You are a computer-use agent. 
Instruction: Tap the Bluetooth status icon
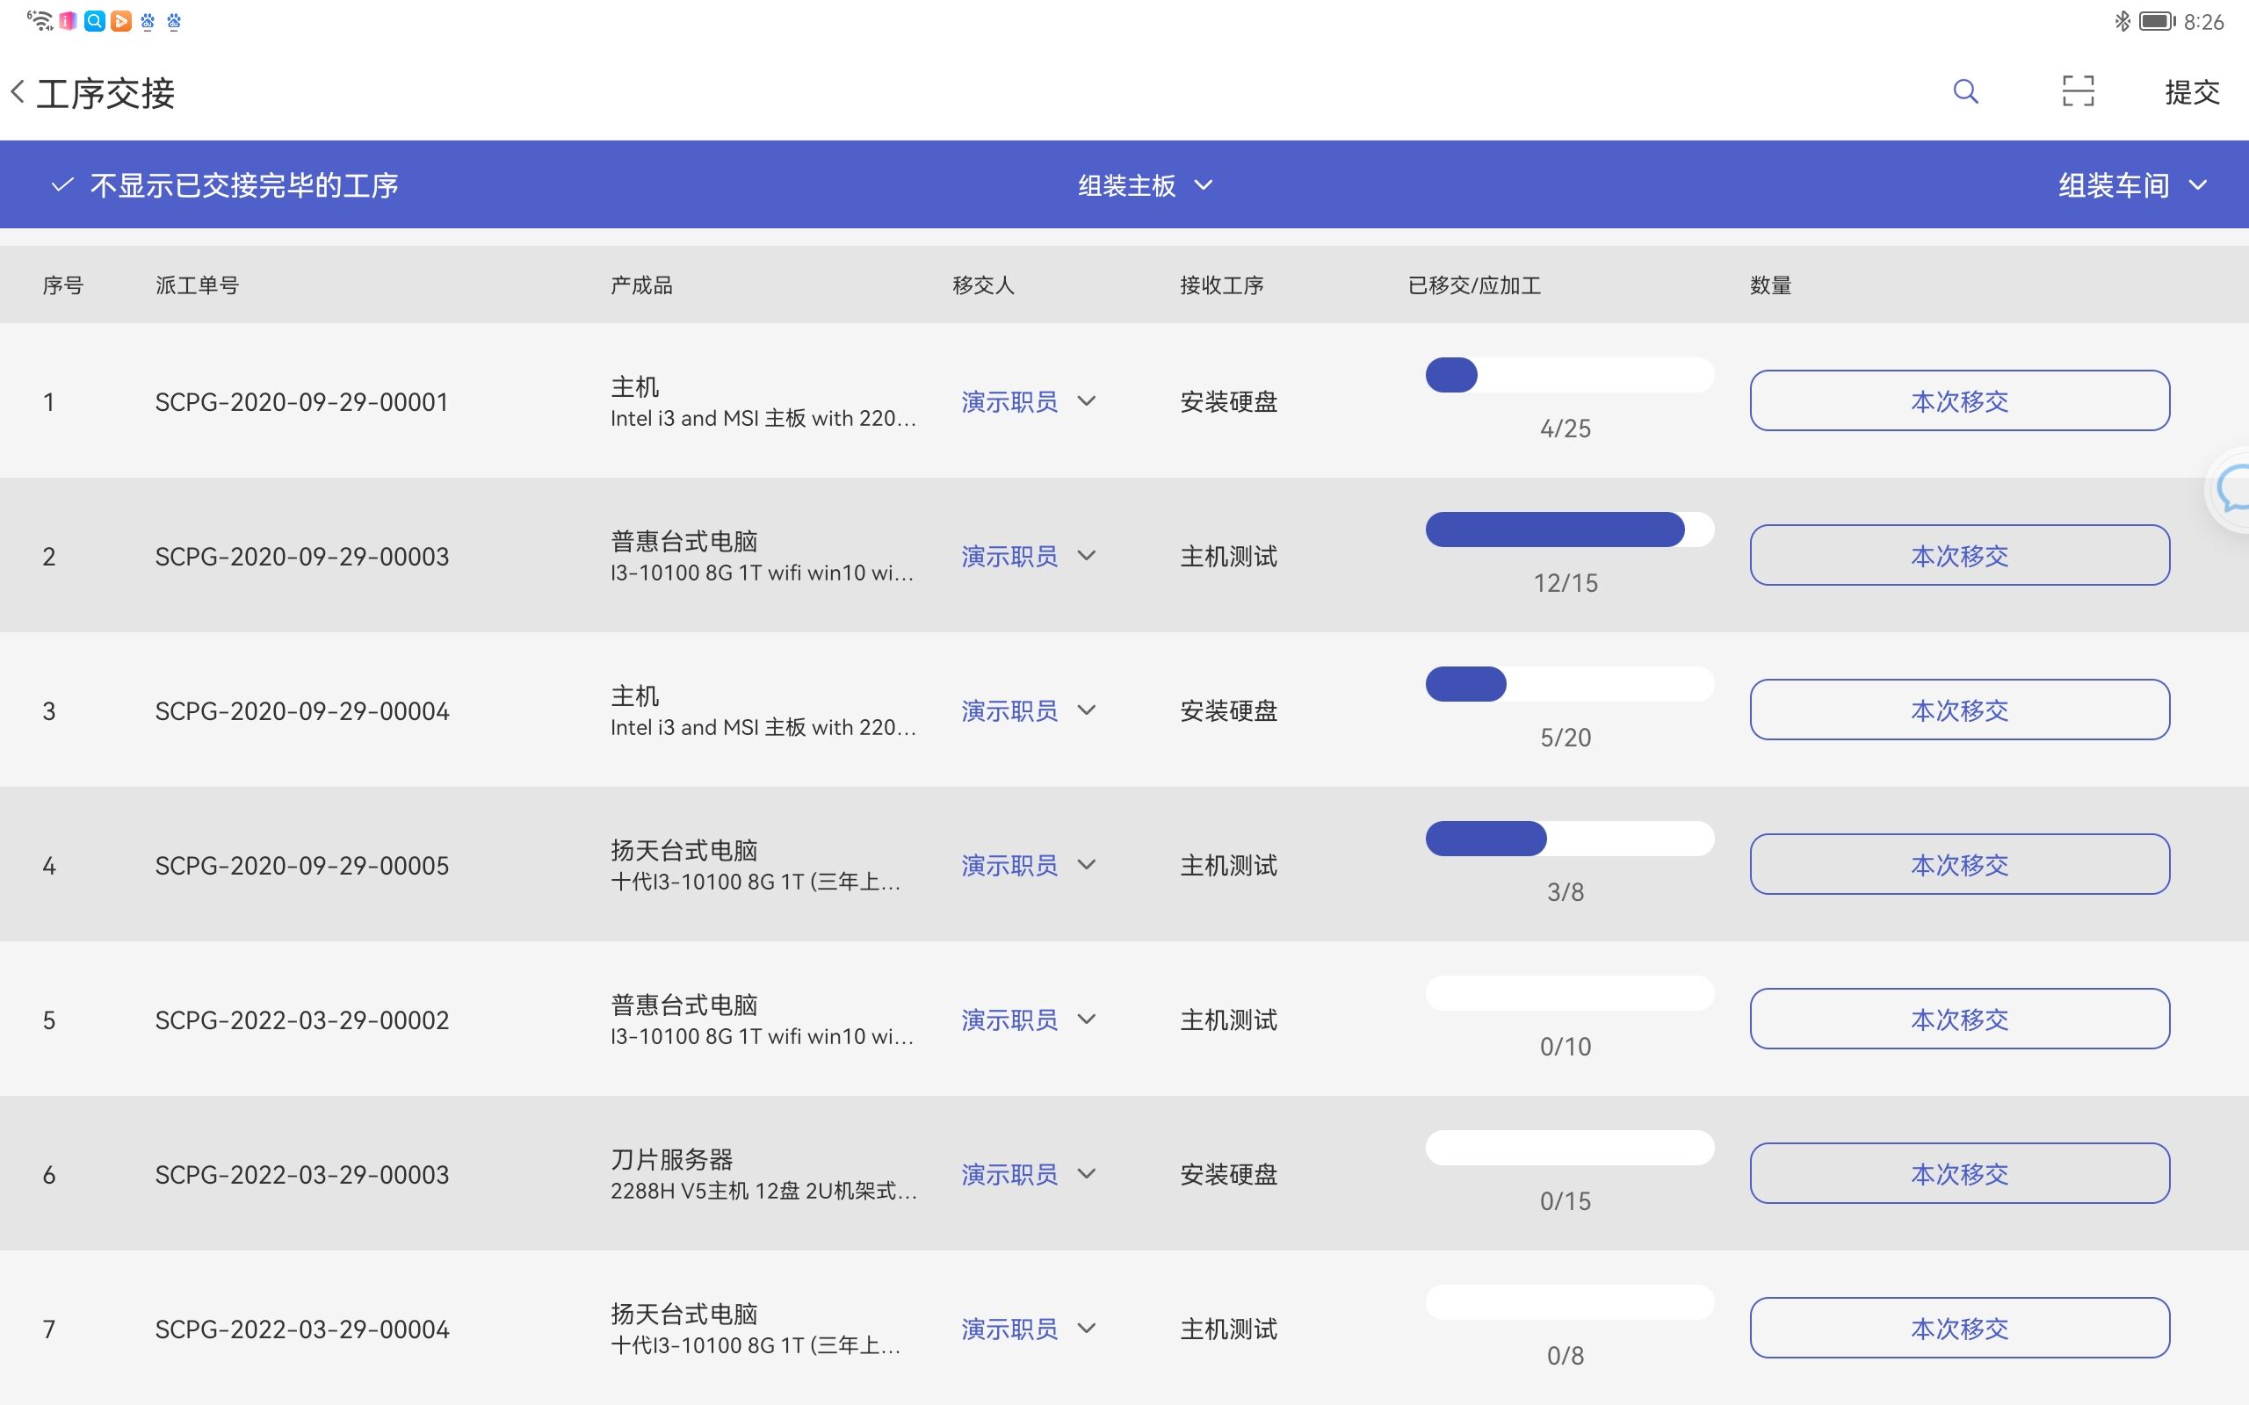2122,21
